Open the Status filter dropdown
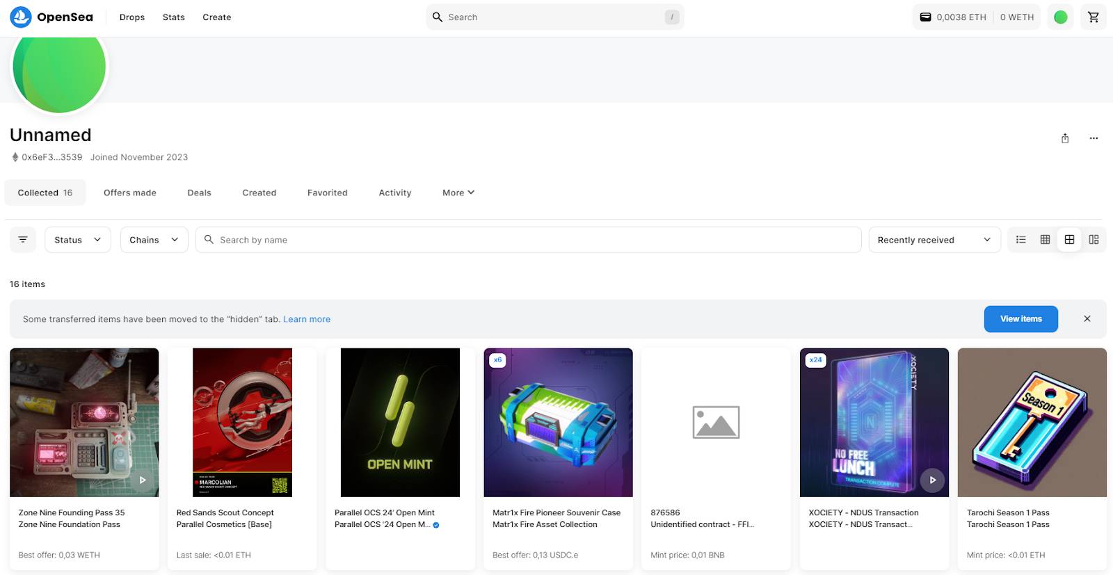This screenshot has height=575, width=1113. (x=78, y=239)
